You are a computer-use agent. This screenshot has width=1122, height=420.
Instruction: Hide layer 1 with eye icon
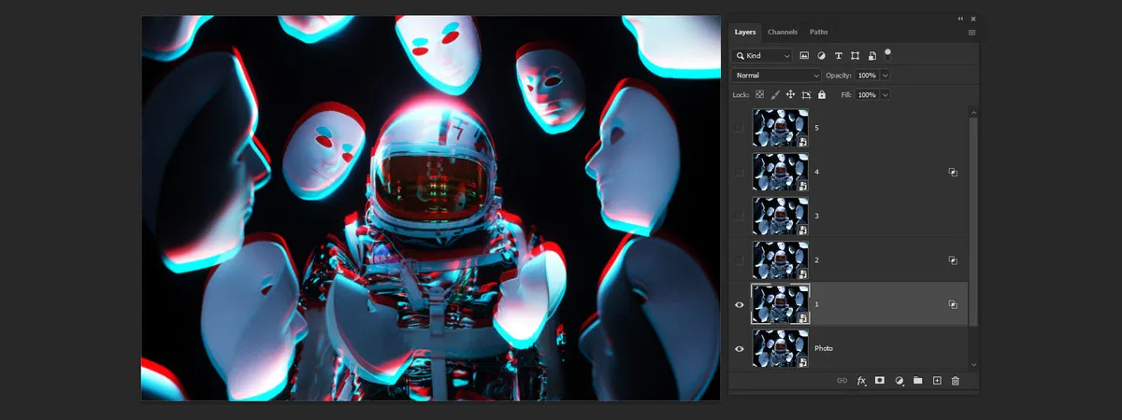[740, 304]
